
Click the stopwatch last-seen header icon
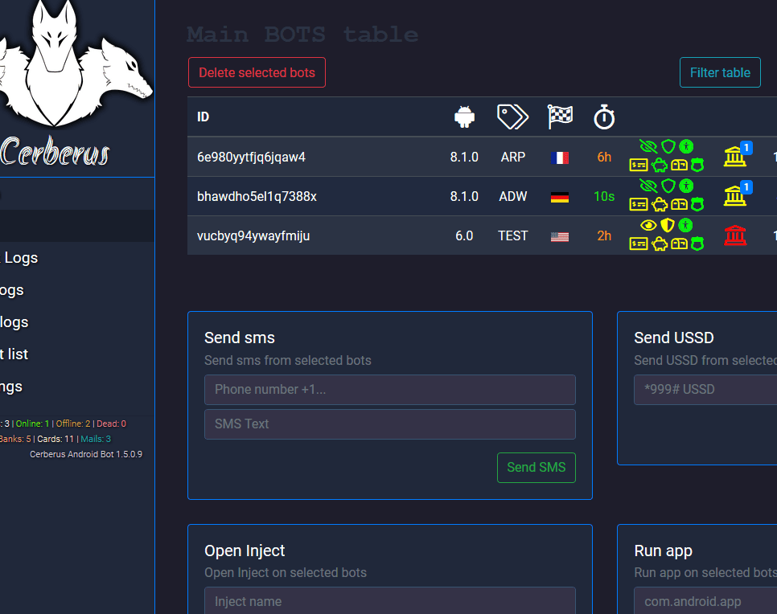coord(604,117)
